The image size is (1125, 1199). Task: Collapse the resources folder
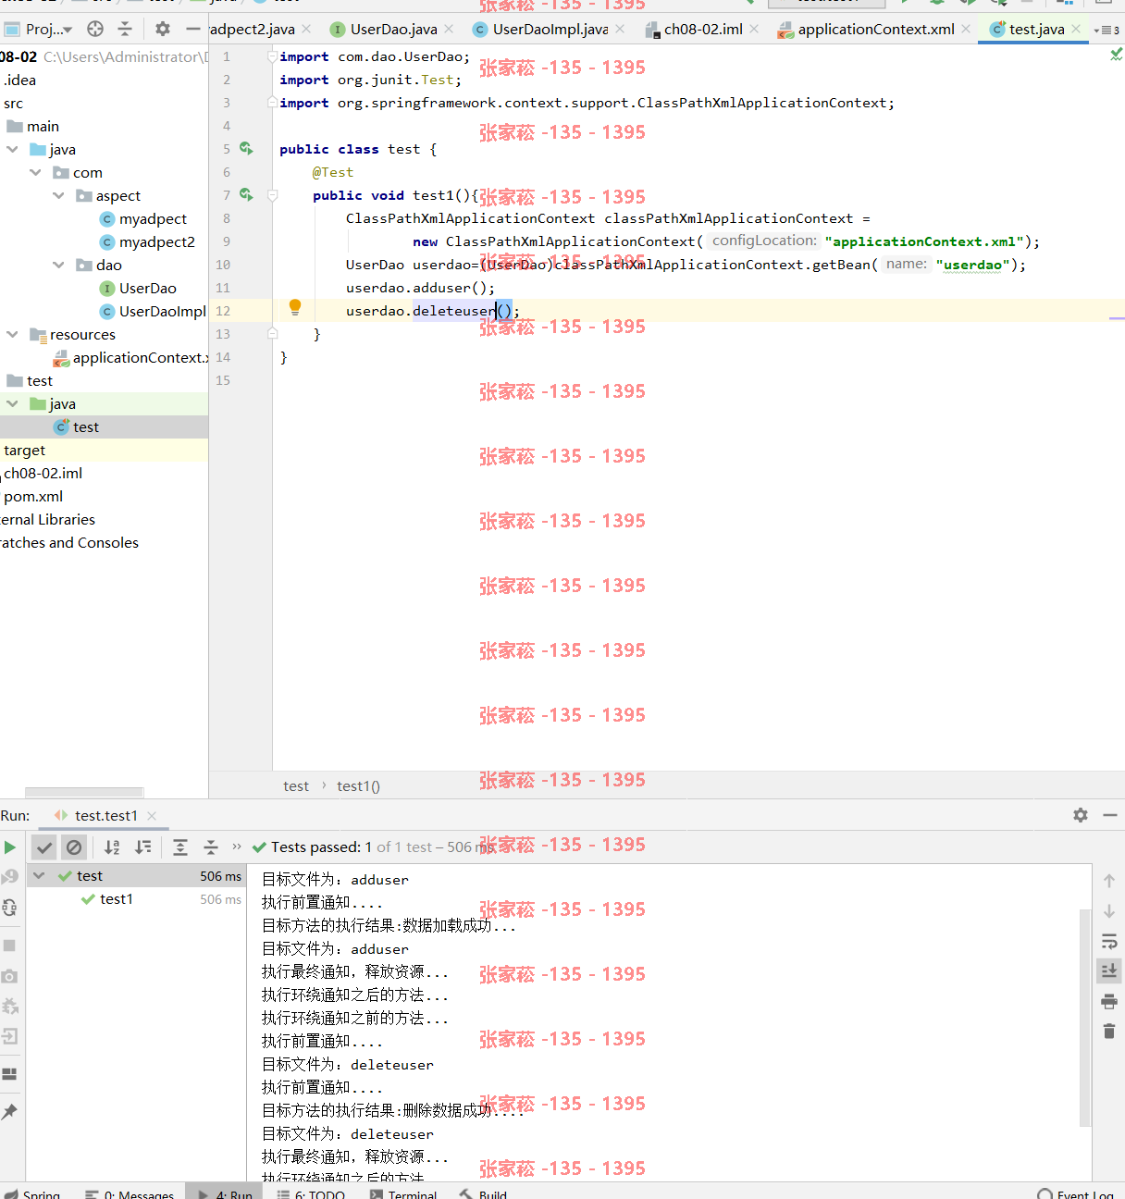(x=12, y=334)
